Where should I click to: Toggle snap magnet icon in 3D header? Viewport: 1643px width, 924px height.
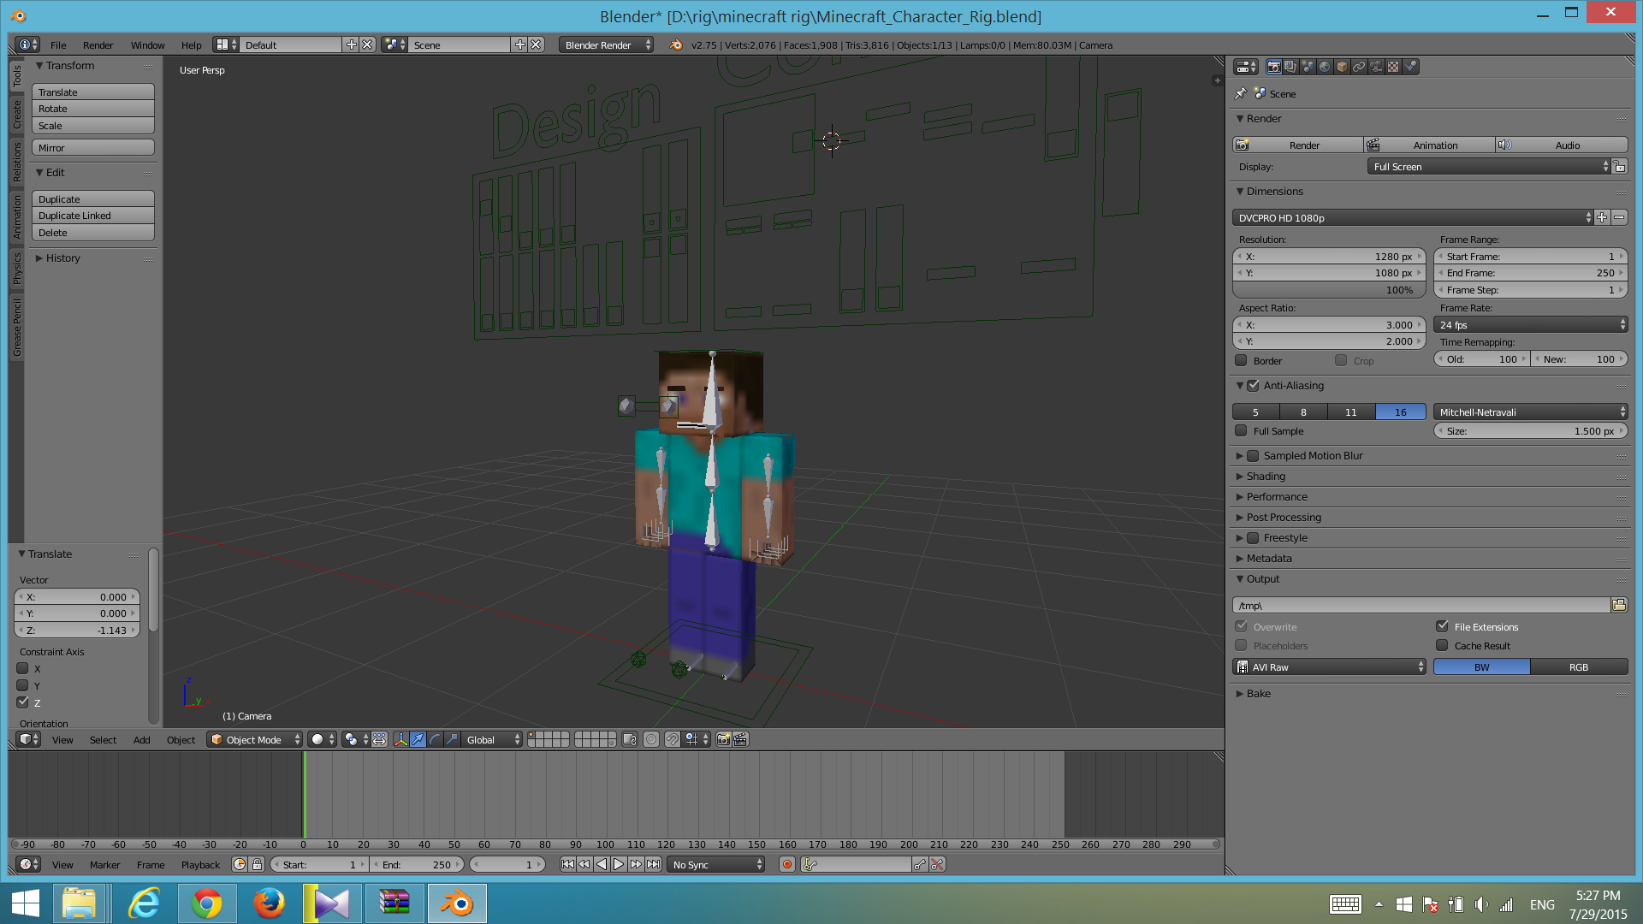point(673,739)
